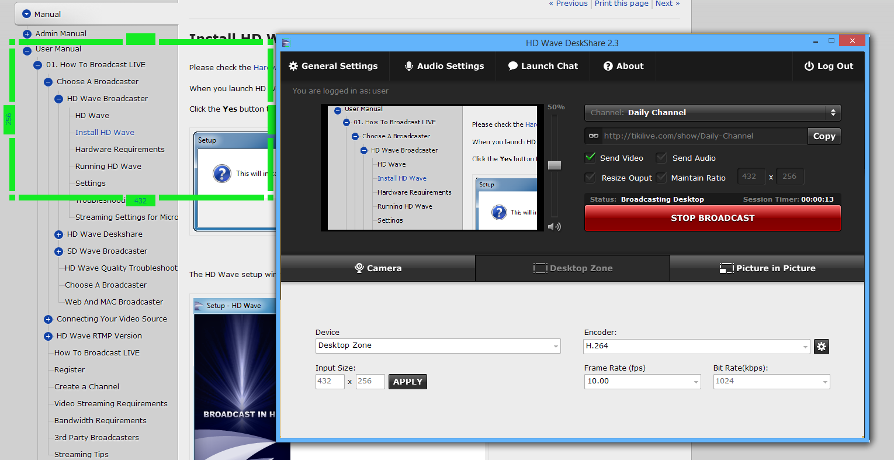The width and height of the screenshot is (894, 460).
Task: Click the Picture in Picture icon
Action: [727, 268]
